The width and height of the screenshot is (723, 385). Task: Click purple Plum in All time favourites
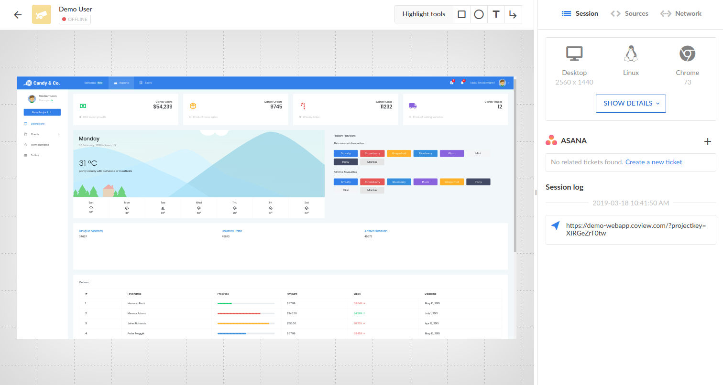(x=425, y=182)
